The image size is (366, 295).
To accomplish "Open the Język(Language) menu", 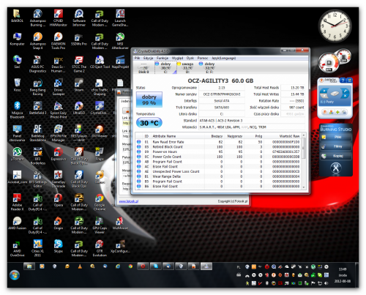I will click(223, 58).
